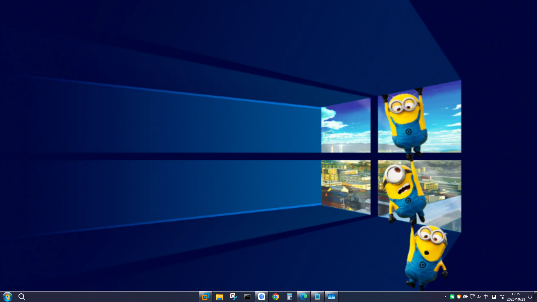This screenshot has height=302, width=537.
Task: Switch to Microsoft Edge on the taskbar
Action: tap(304, 297)
